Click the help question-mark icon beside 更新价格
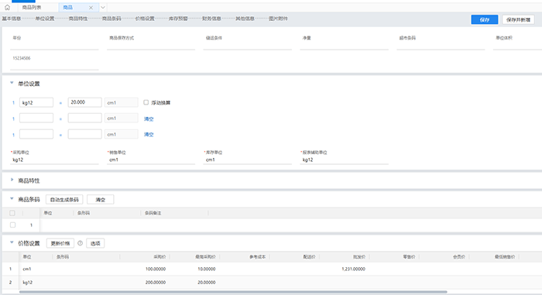 tap(81, 243)
